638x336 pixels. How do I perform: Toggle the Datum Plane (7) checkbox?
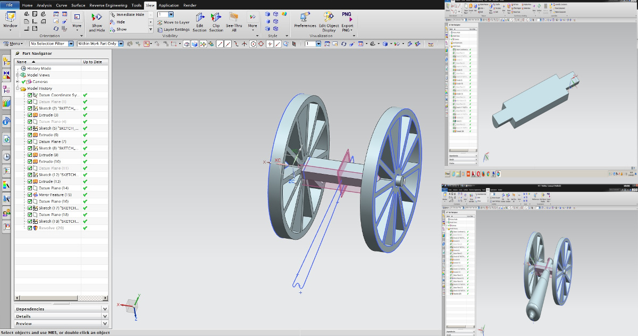tap(30, 141)
